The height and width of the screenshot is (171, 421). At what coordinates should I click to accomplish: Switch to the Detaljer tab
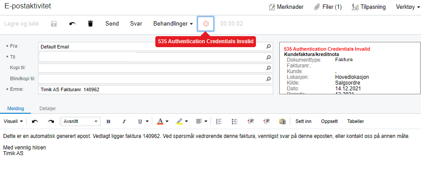click(x=48, y=108)
